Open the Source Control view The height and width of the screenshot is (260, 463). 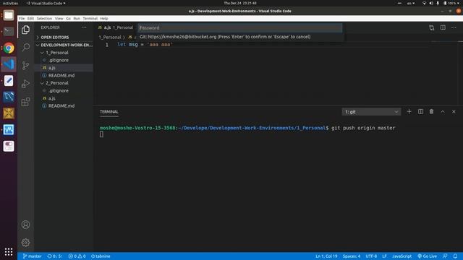pos(26,66)
